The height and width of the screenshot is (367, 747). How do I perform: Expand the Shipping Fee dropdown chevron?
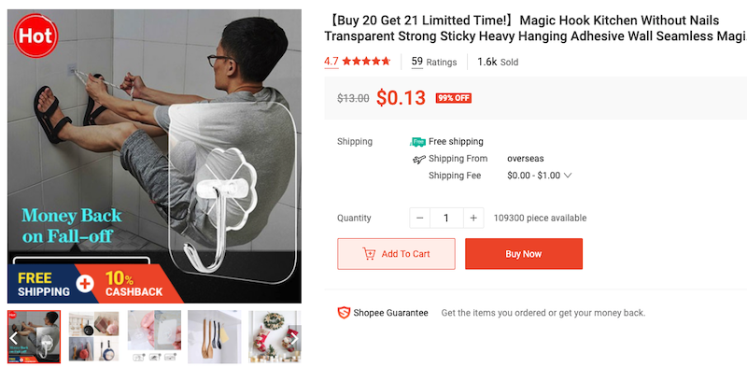pos(568,176)
